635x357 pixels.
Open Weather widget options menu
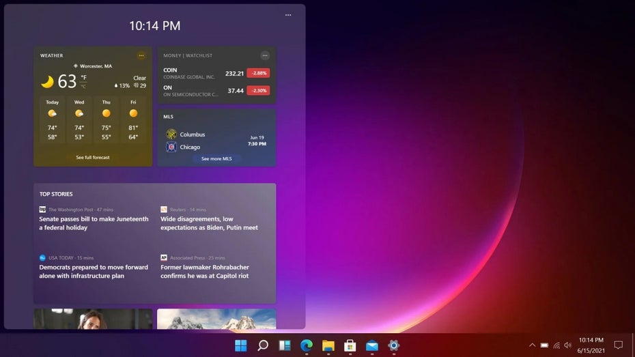[x=141, y=55]
